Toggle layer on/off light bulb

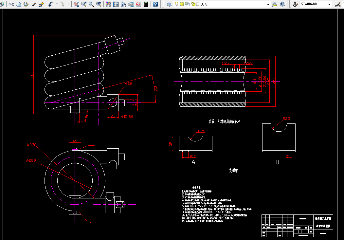176,4
